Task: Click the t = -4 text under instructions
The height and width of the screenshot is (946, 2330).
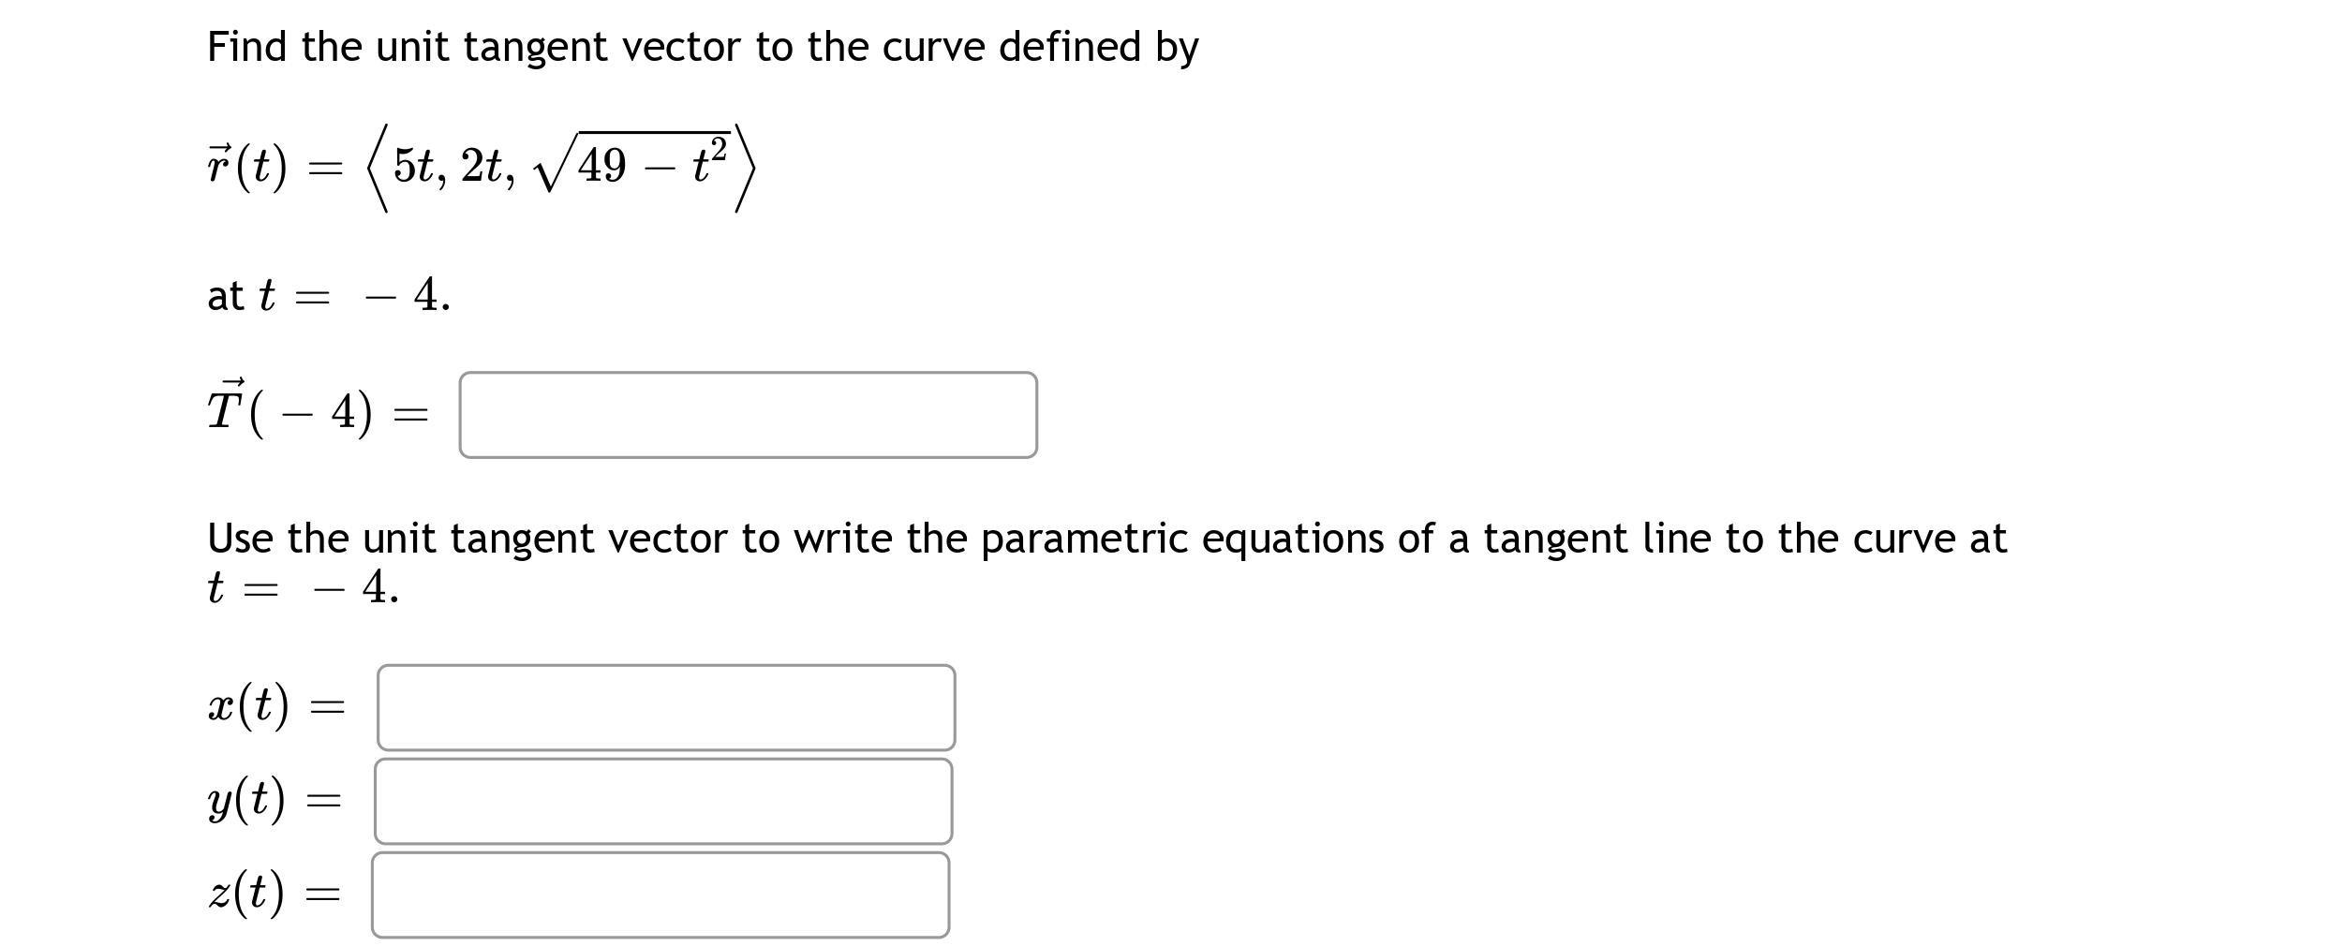Action: click(x=300, y=586)
